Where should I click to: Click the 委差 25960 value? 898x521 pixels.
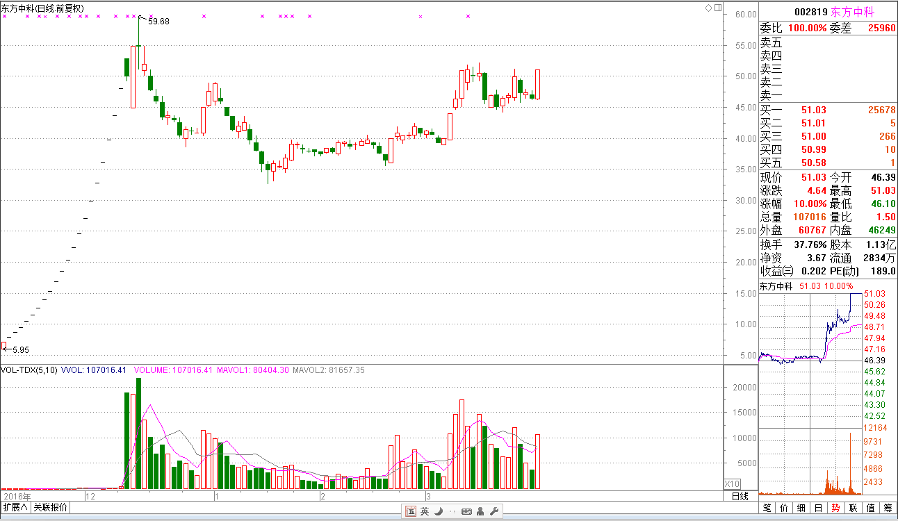point(881,28)
